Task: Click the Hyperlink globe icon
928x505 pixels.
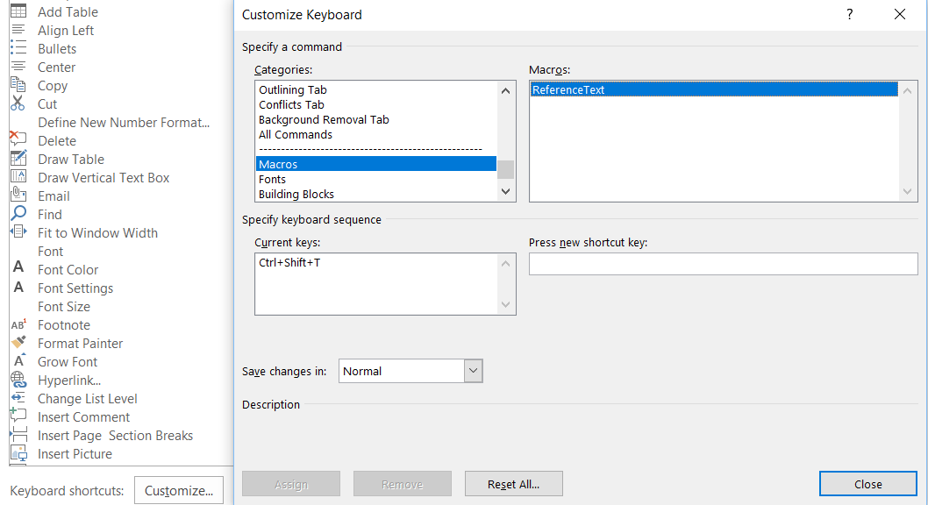Action: (x=19, y=379)
